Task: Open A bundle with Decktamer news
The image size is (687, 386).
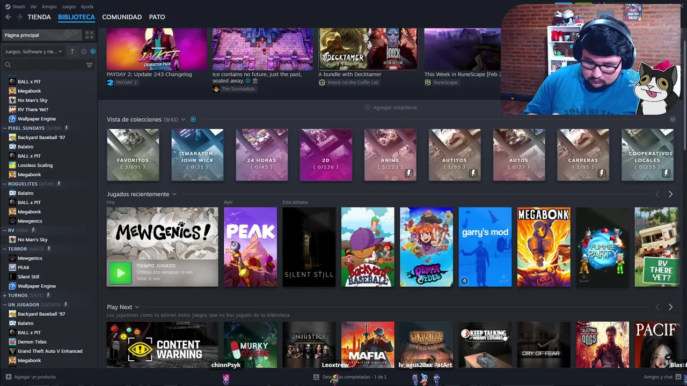Action: pyautogui.click(x=350, y=75)
